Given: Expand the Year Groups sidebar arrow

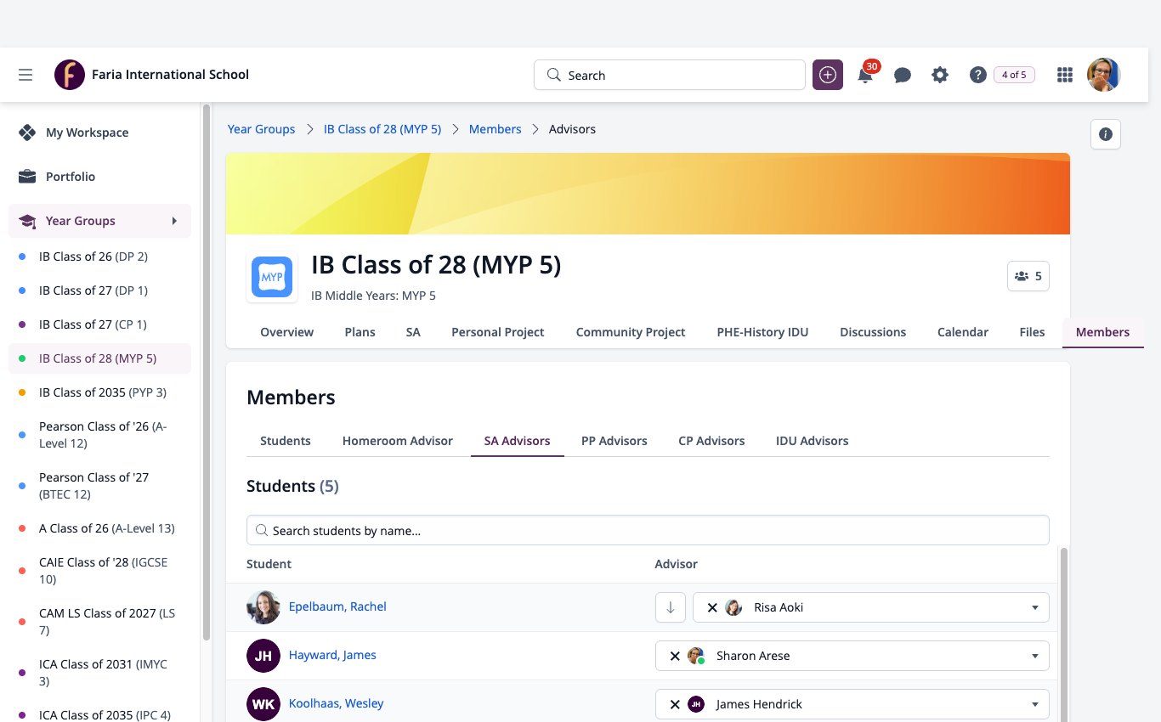Looking at the screenshot, I should 174,221.
